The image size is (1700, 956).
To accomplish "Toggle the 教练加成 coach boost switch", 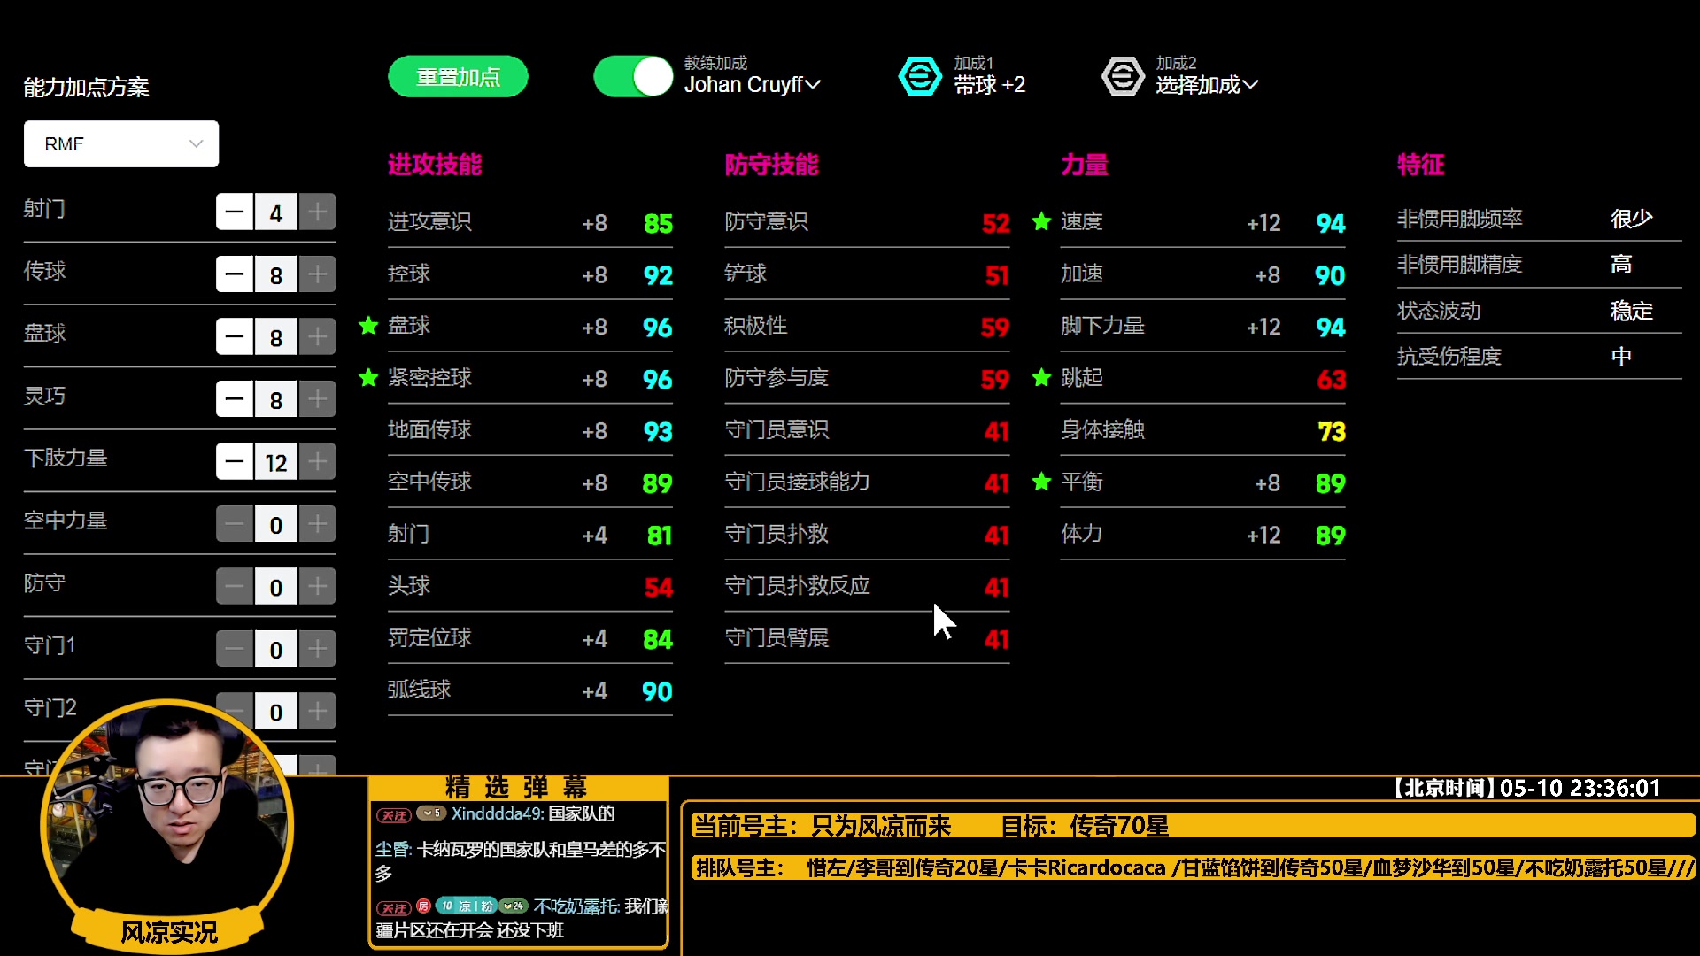I will click(x=633, y=77).
